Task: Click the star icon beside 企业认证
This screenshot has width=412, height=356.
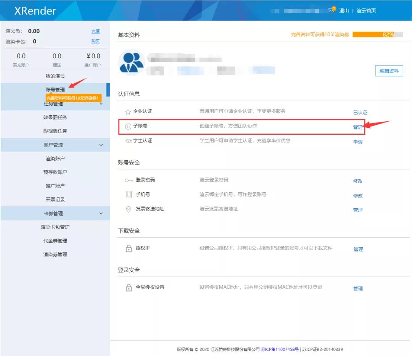Action: click(128, 112)
